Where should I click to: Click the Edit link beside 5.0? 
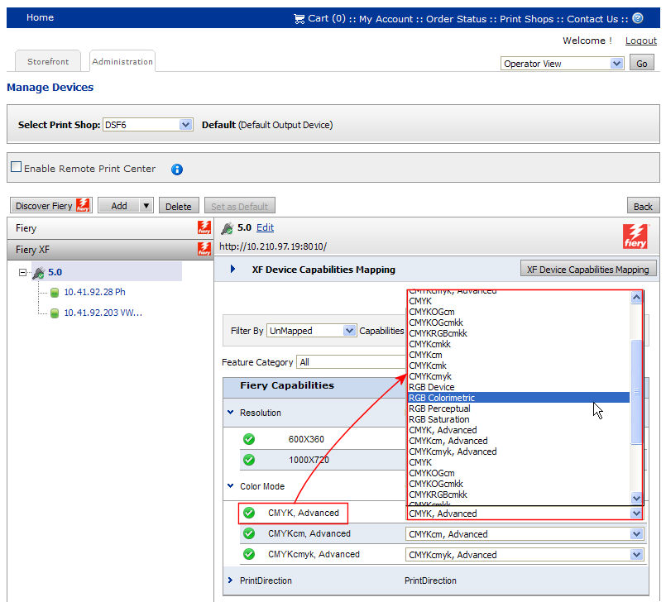coord(265,227)
